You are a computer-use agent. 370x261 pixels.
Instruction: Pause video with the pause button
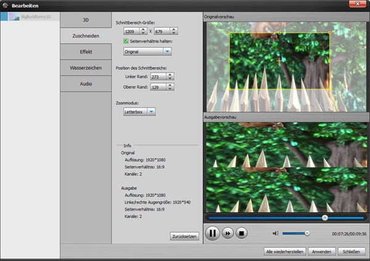213,234
